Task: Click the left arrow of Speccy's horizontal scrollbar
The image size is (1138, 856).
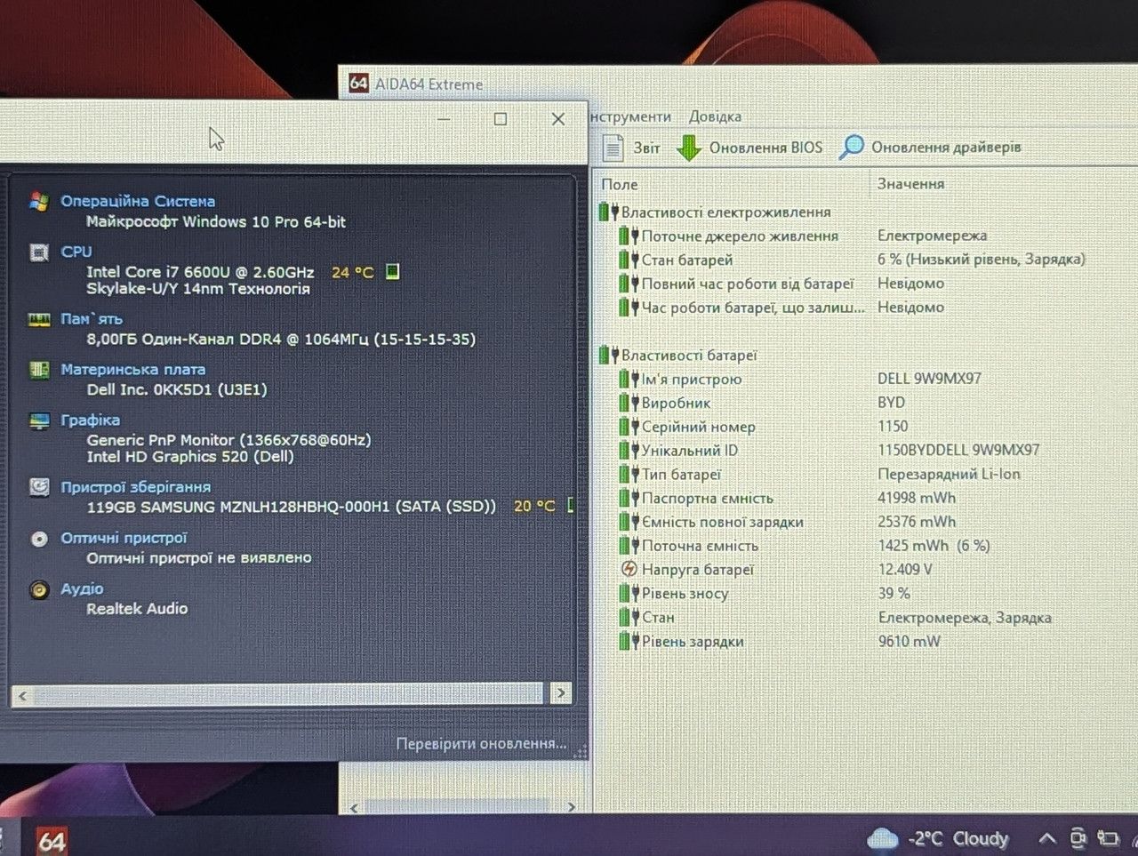Action: click(23, 695)
